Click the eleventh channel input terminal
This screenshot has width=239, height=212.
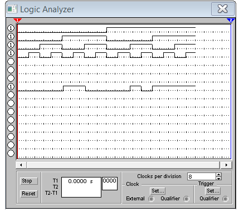(x=11, y=111)
